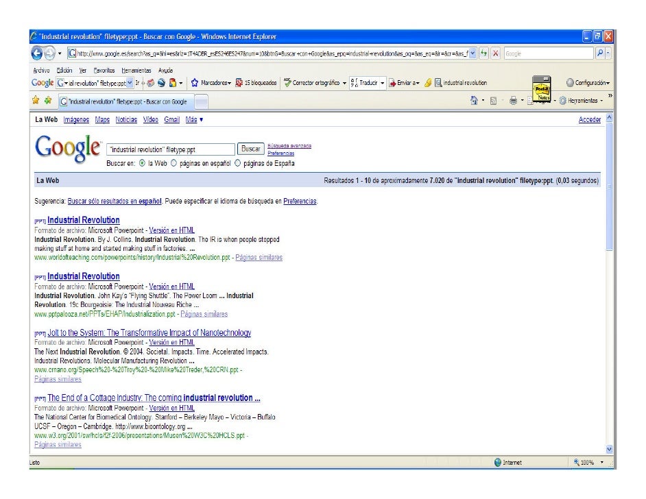Viewport: 646px width, 499px height.
Task: Expand the command bar overflow chevron
Action: click(x=610, y=96)
